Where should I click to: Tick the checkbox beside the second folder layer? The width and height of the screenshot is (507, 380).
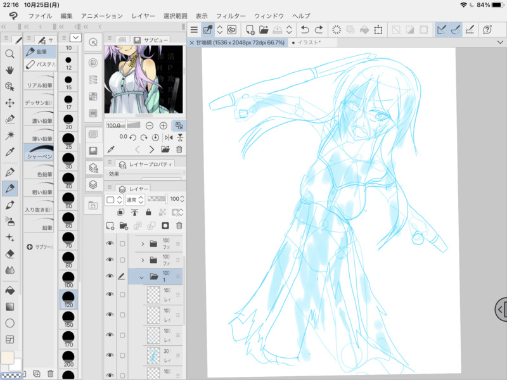tap(122, 260)
